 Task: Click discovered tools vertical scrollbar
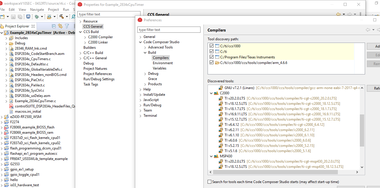(362, 130)
